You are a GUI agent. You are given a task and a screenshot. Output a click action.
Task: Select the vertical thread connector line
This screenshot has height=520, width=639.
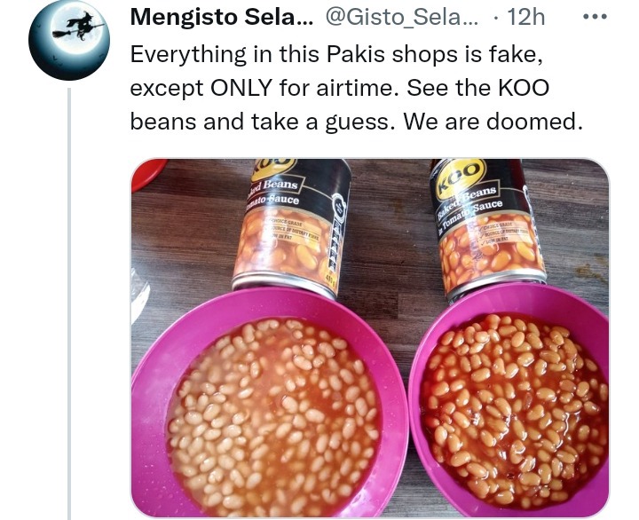pos(69,303)
